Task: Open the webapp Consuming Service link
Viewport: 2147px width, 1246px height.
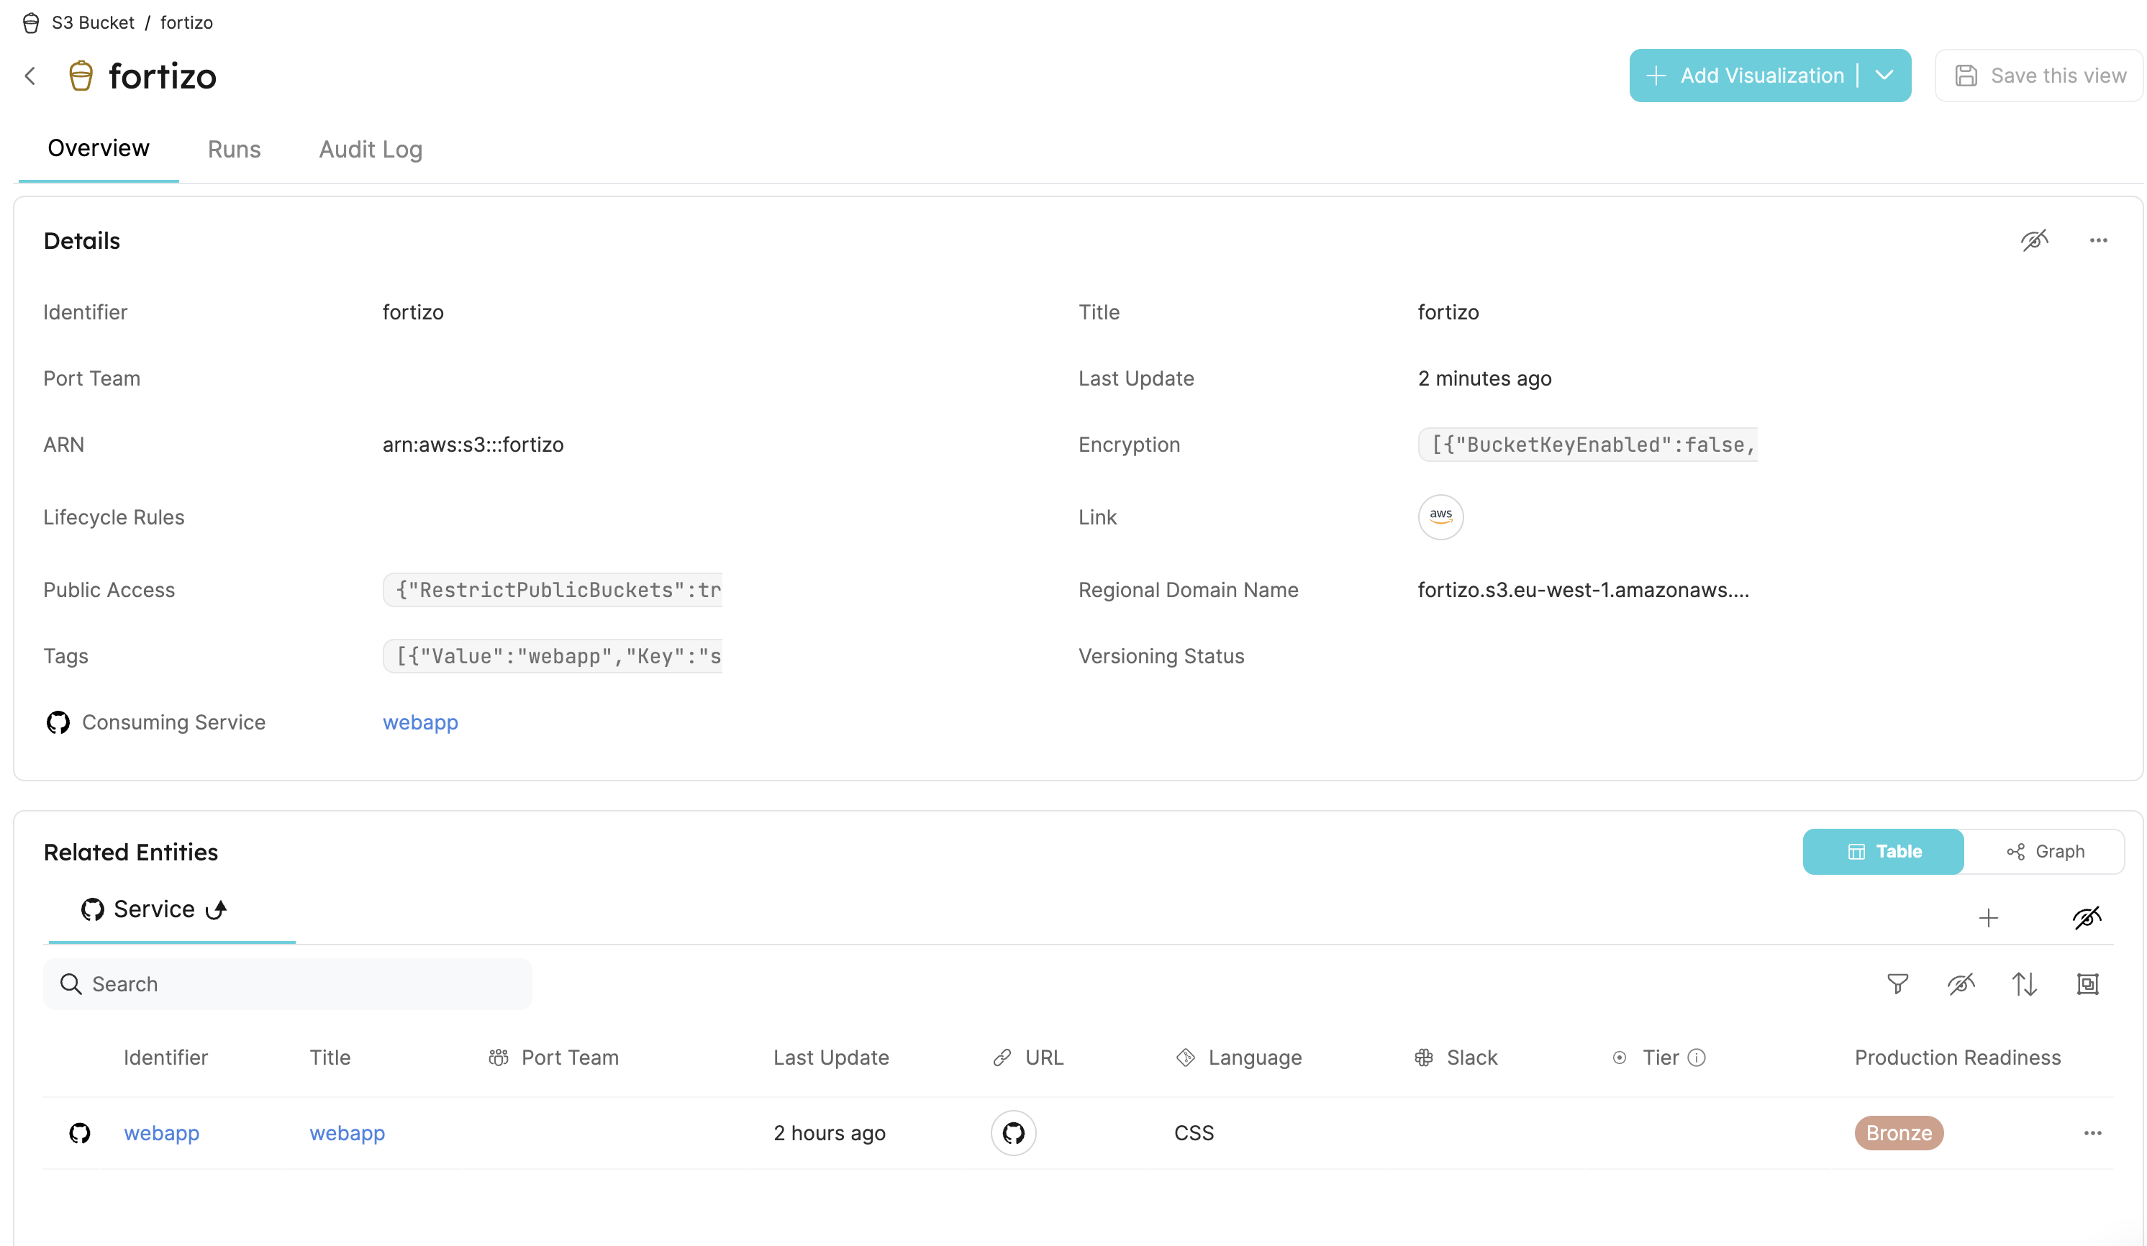Action: click(x=420, y=722)
